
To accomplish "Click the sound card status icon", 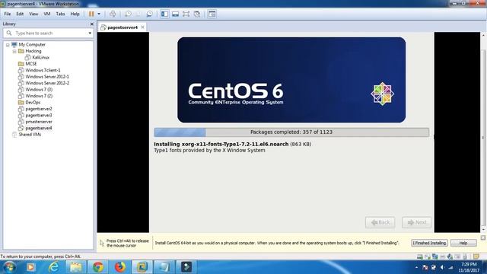I will 450,256.
